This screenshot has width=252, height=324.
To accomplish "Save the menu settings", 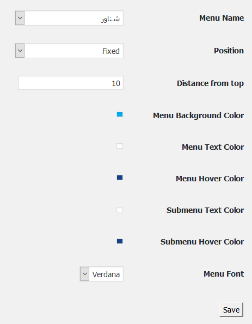I will [x=231, y=309].
